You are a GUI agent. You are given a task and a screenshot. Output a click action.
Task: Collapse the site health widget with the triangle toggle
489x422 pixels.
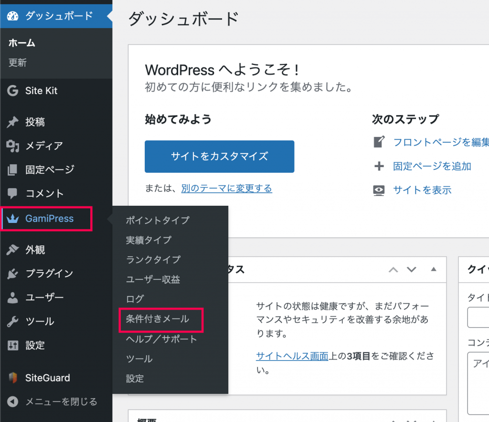pos(434,269)
